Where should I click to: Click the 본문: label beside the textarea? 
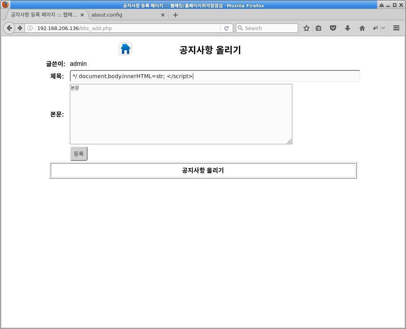tap(57, 114)
